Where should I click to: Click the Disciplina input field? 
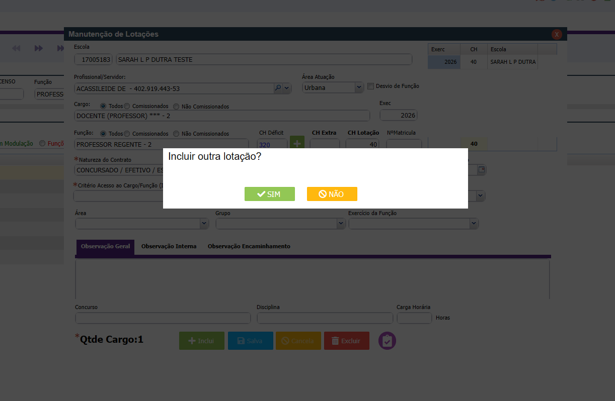click(325, 318)
